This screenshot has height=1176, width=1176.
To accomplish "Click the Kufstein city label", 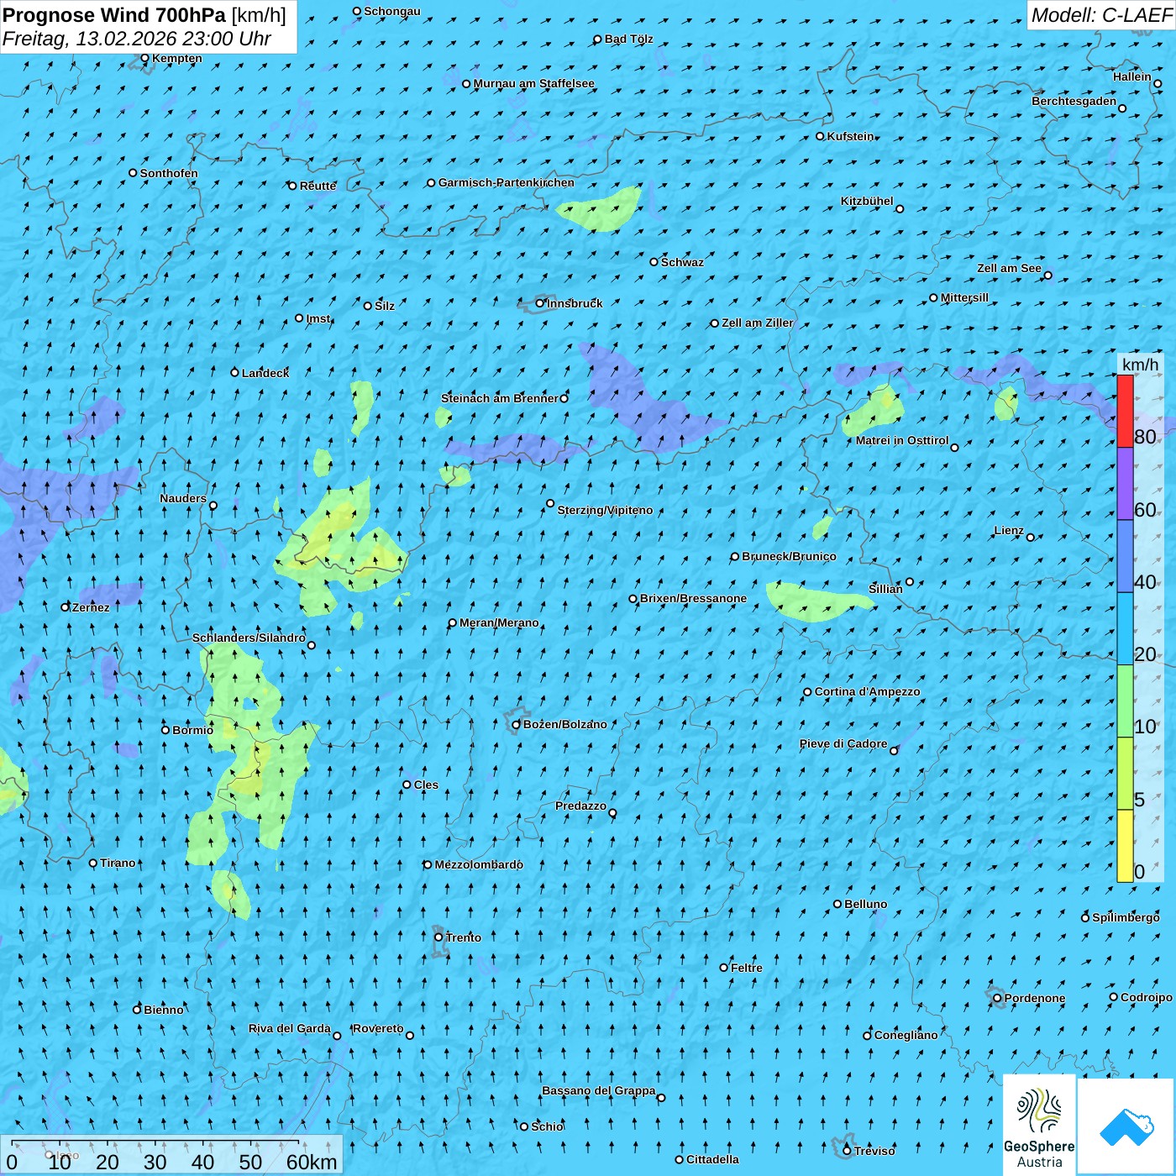I will [x=850, y=136].
